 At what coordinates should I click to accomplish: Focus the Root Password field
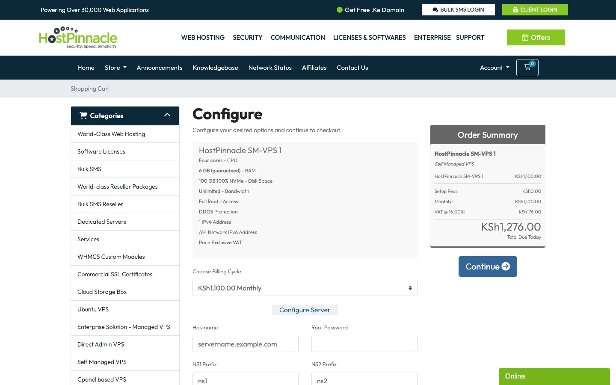(364, 344)
